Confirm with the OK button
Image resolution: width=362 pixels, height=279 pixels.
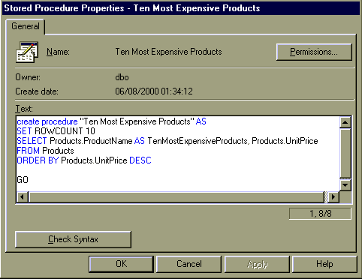[x=122, y=264]
